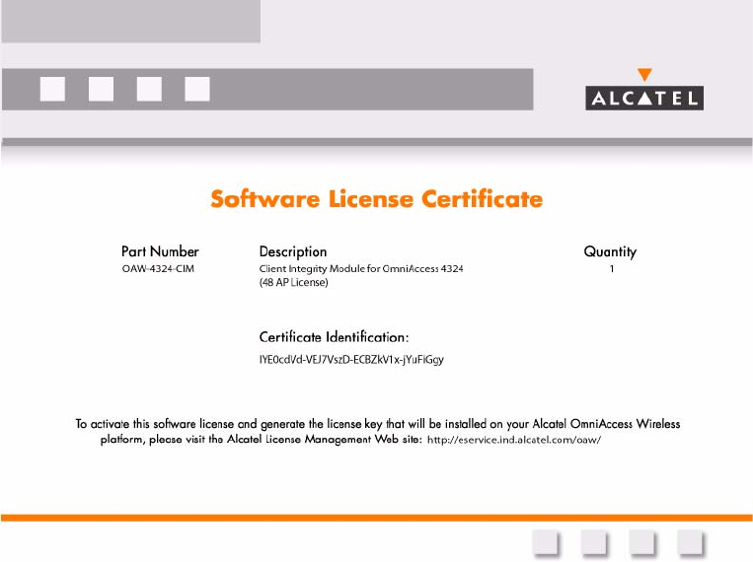Select the part number OAW-4324-CIM
Image resolution: width=753 pixels, height=562 pixels.
coord(158,269)
